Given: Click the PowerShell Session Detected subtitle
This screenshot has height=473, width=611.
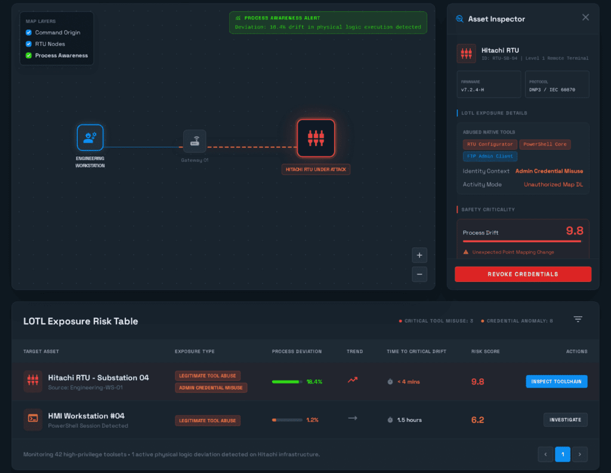Looking at the screenshot, I should pos(88,426).
